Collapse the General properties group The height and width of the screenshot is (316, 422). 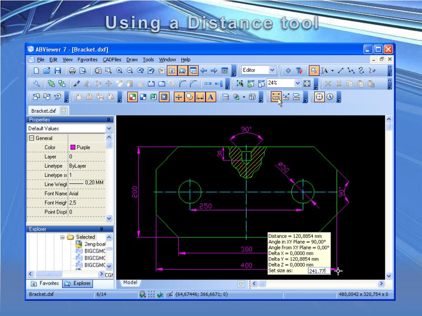[x=31, y=138]
